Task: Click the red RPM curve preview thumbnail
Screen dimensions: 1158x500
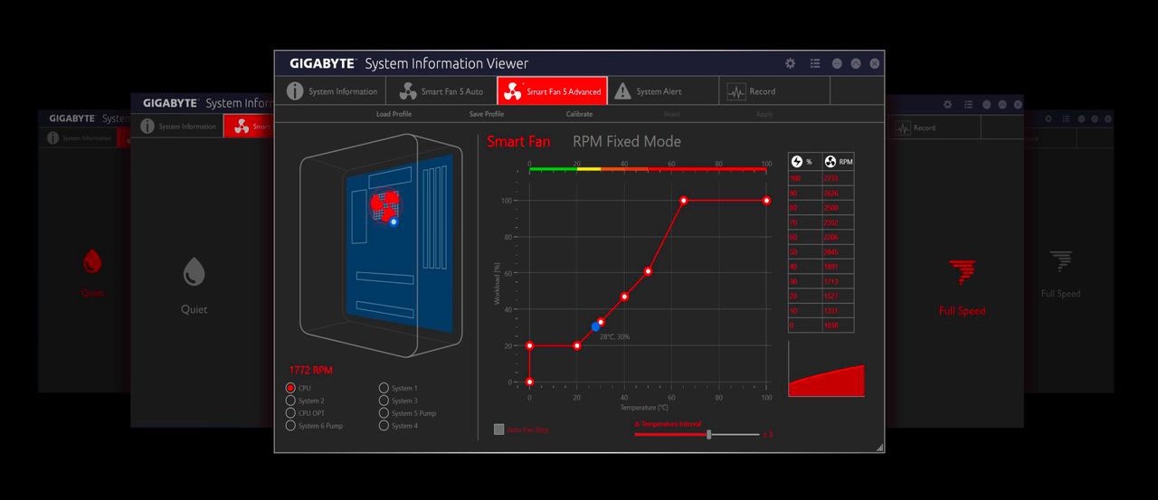Action: click(x=826, y=370)
